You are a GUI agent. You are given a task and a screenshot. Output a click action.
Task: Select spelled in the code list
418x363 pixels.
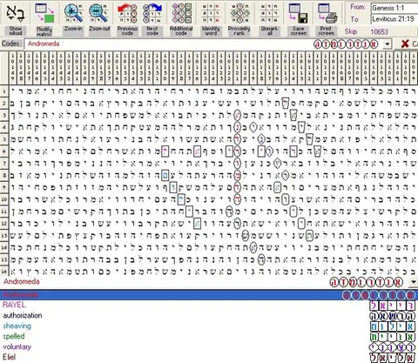click(14, 336)
